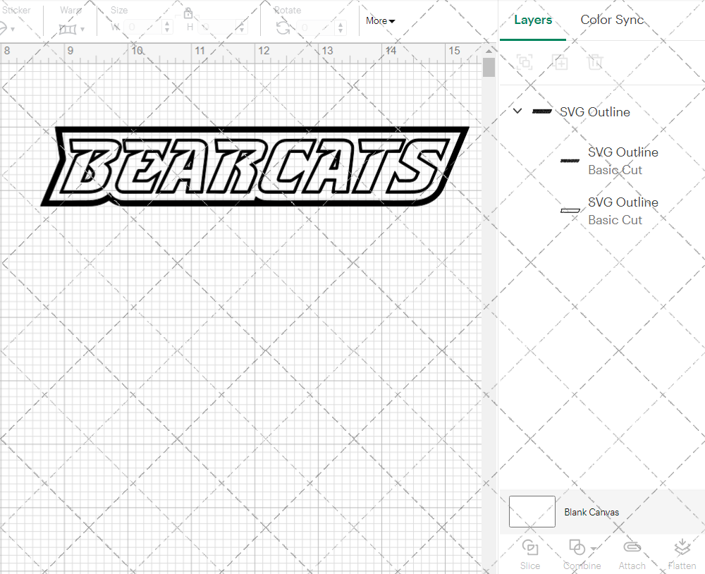Viewport: 705px width, 574px height.
Task: Click the Blank Canvas color swatch
Action: (532, 511)
